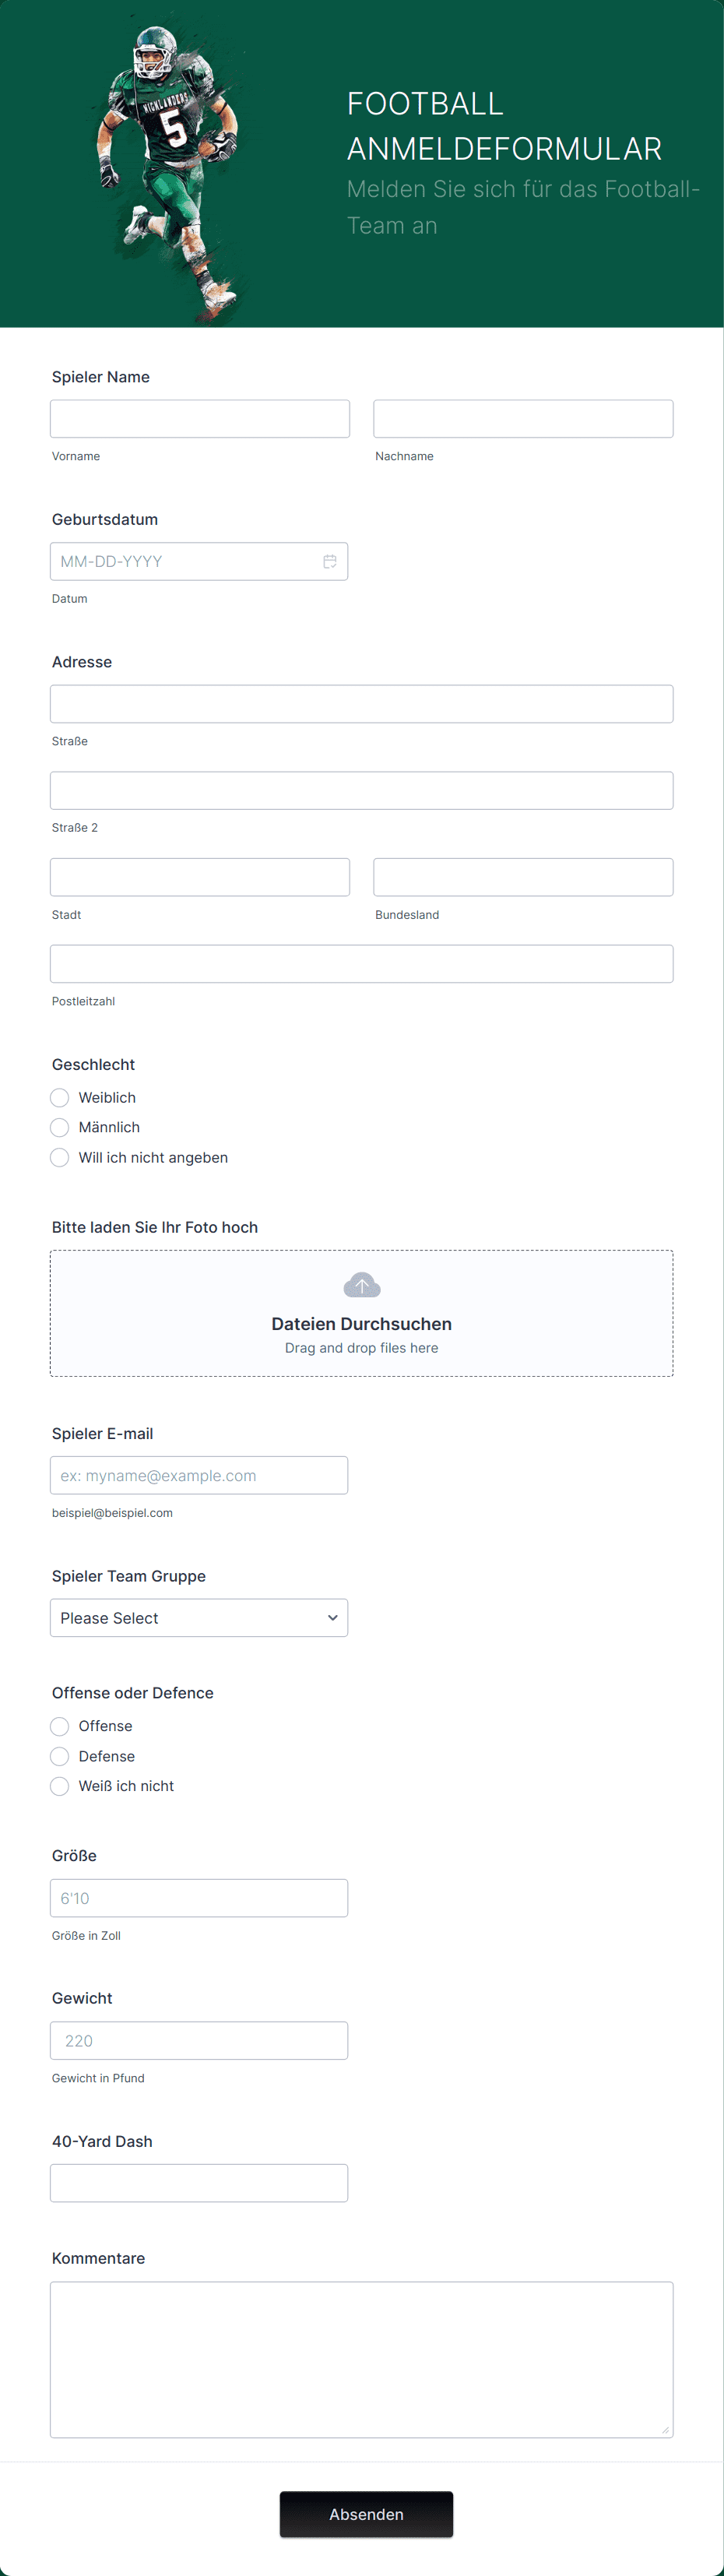Click the Gewicht in Pfund field

tap(199, 2041)
